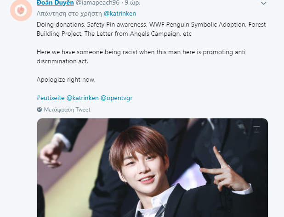The width and height of the screenshot is (284, 217).
Task: Click the small watermark in the photo corner
Action: pos(256,129)
